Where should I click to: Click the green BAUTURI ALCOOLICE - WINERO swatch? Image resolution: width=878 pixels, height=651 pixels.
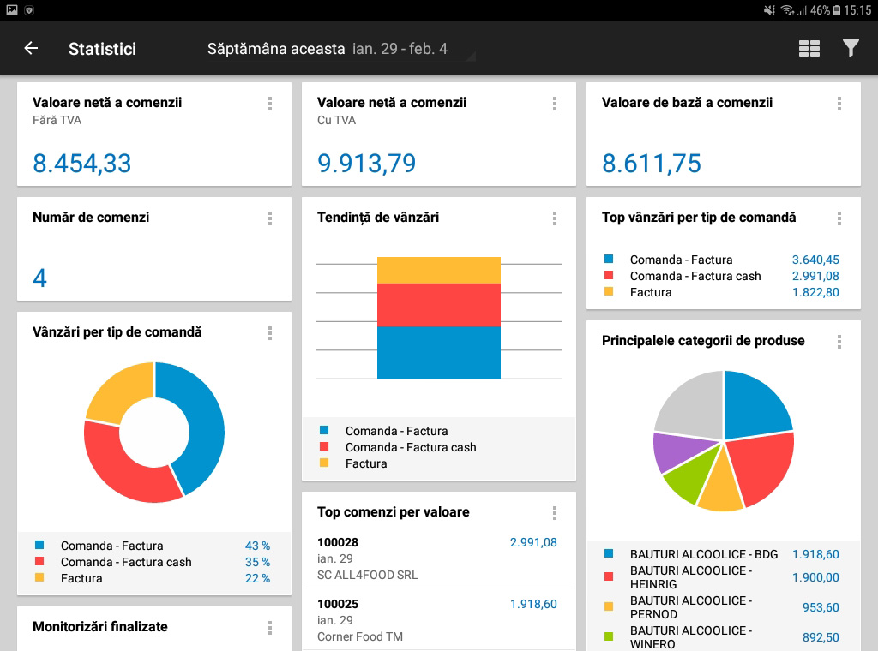(x=609, y=636)
